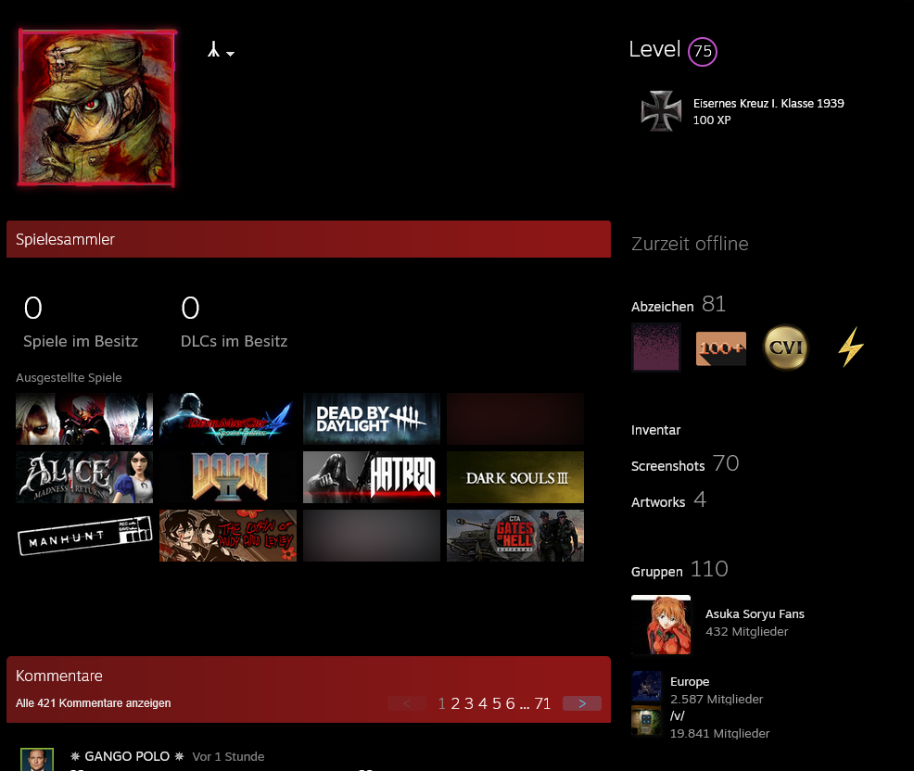The height and width of the screenshot is (771, 914).
Task: Open the Screenshots section
Action: click(667, 466)
